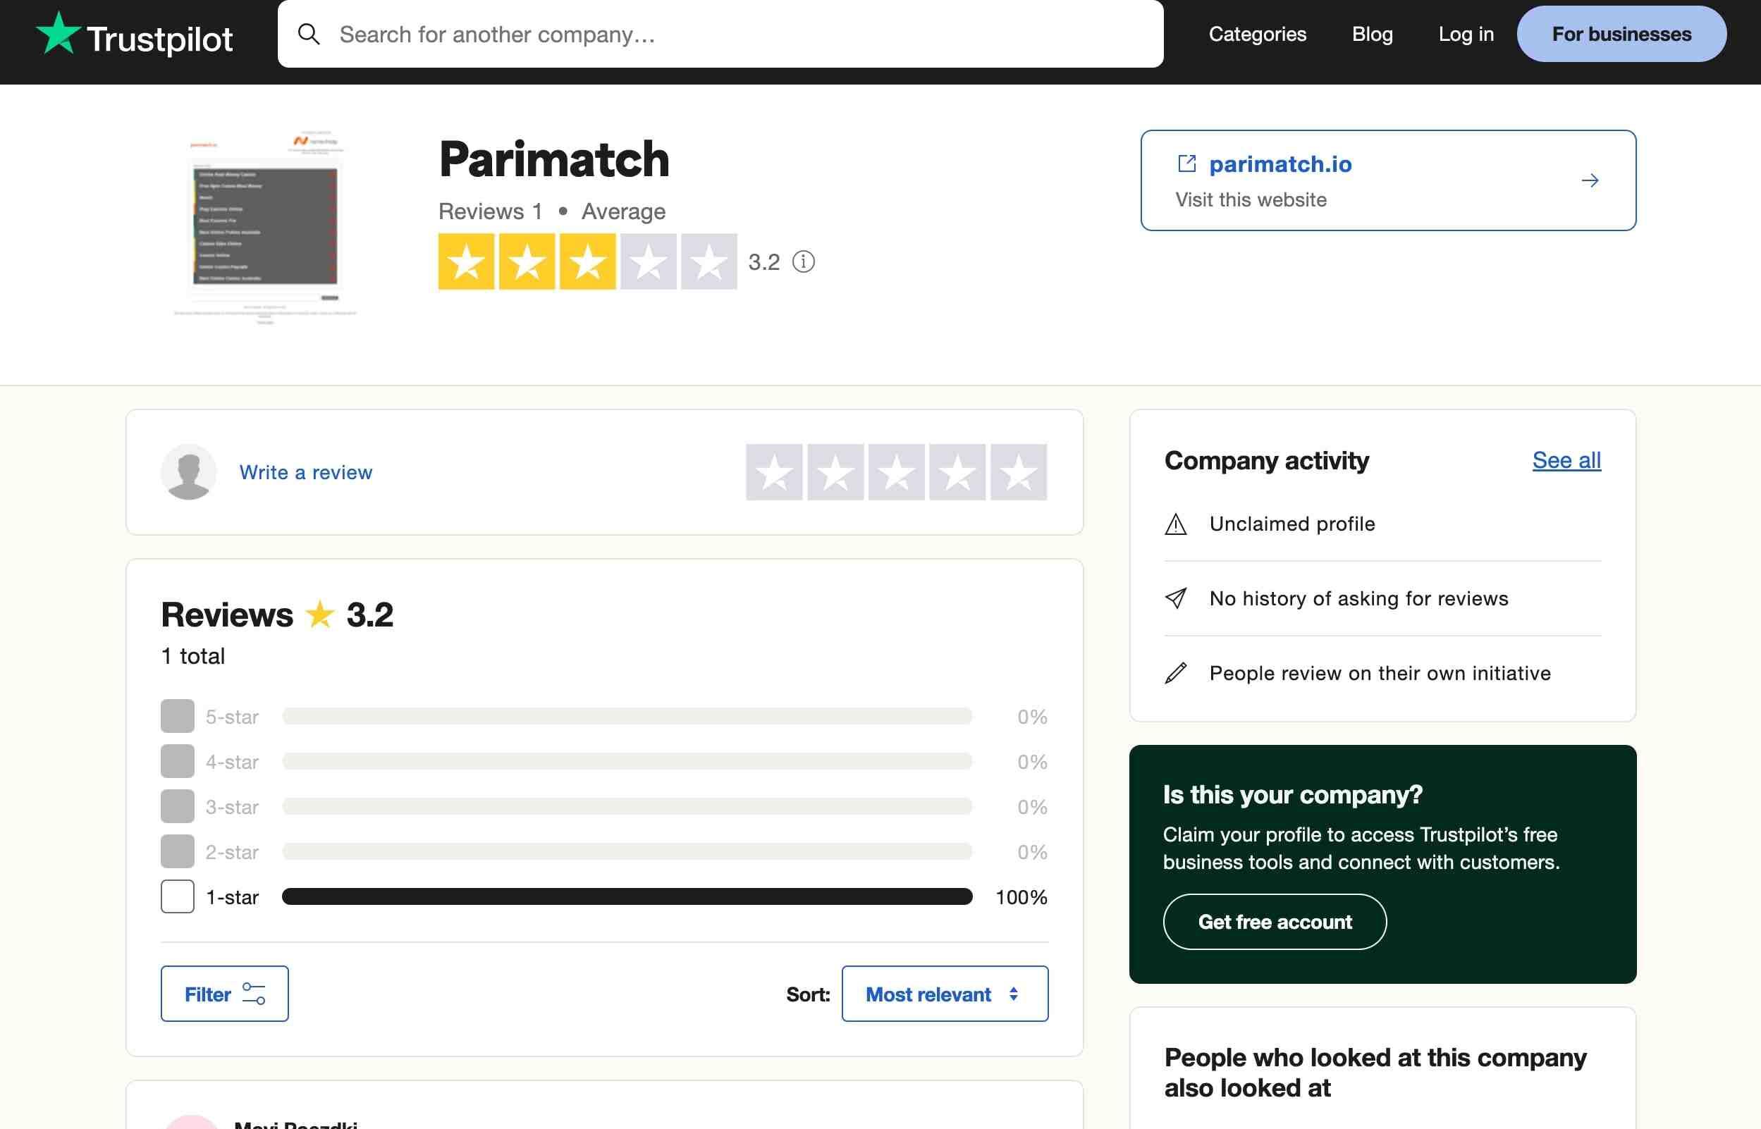Click the search magnifier icon

(x=309, y=34)
